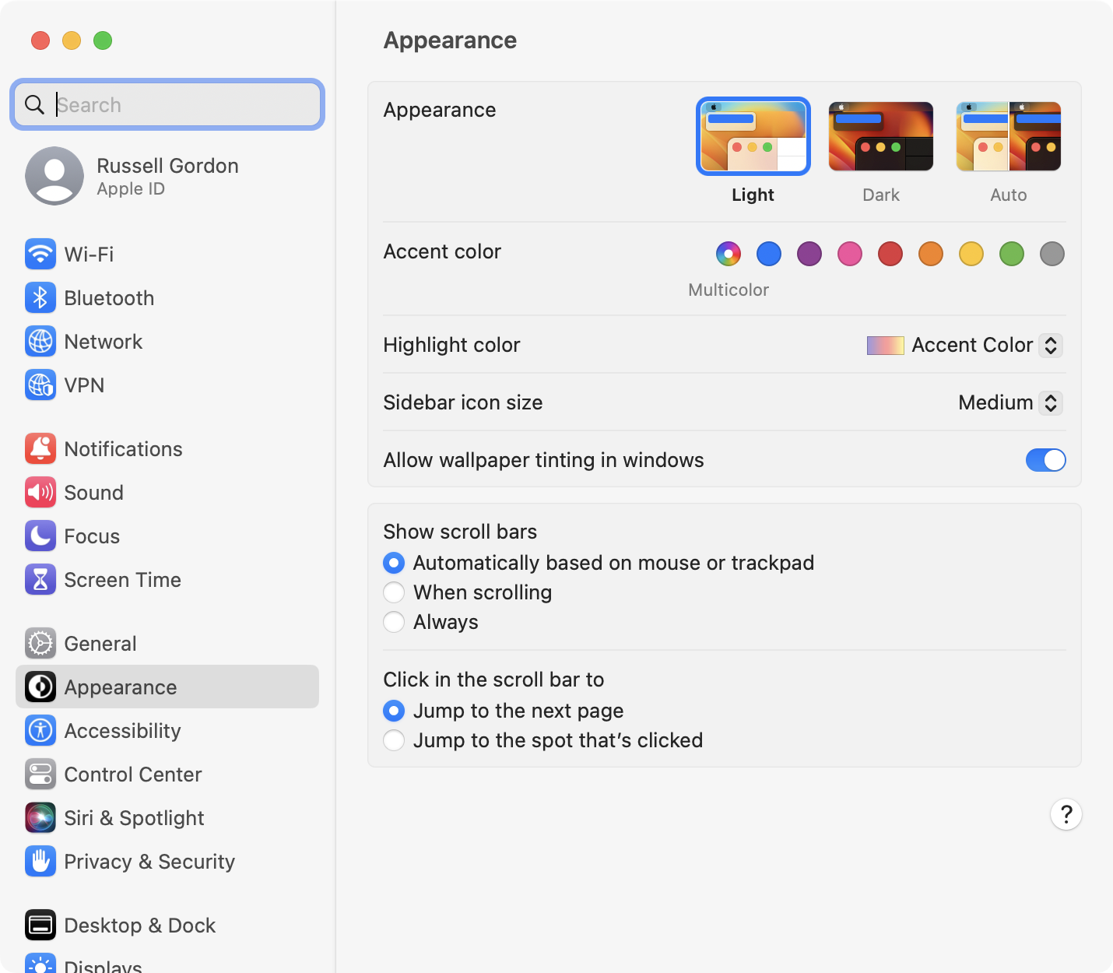Image resolution: width=1113 pixels, height=973 pixels.
Task: Select the Focus moon icon
Action: (x=40, y=536)
